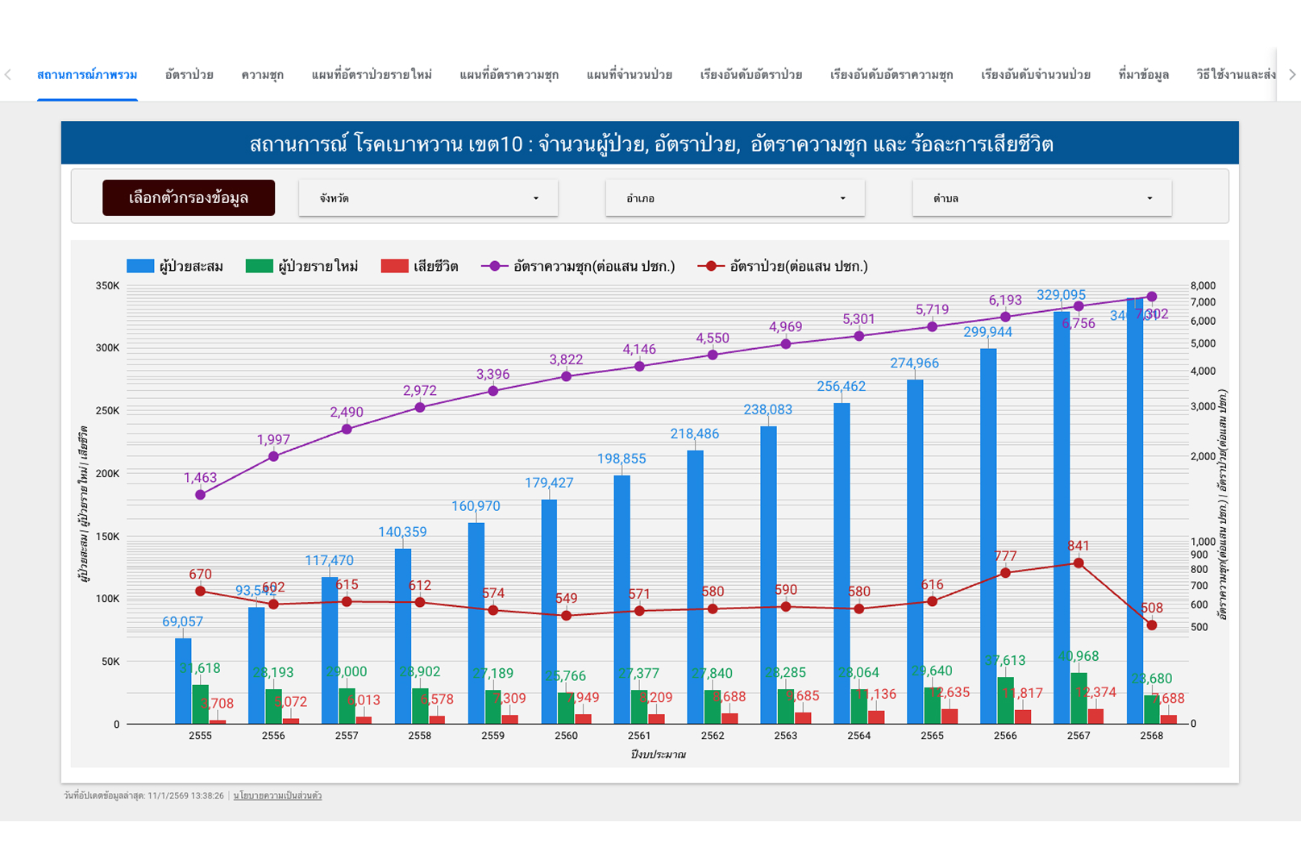1301x868 pixels.
Task: Select the แผนที่อัตราป่วยรายใหม่ tab
Action: coord(372,75)
